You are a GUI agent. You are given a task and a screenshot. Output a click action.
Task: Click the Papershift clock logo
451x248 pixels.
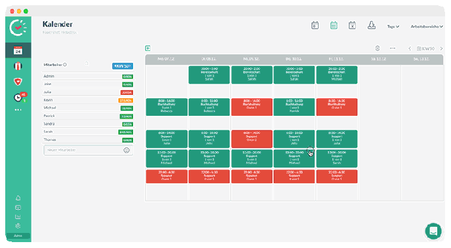coord(18,28)
